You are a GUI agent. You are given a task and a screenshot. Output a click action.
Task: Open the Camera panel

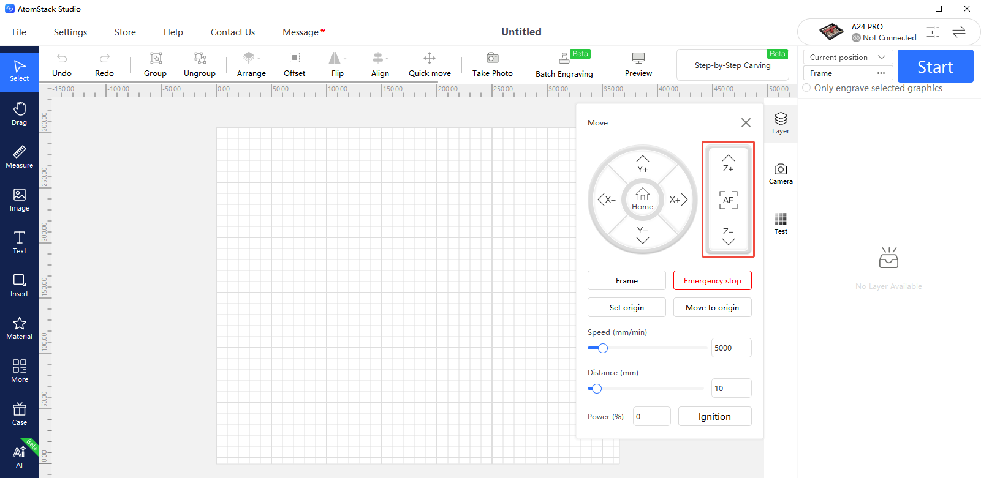pos(781,173)
